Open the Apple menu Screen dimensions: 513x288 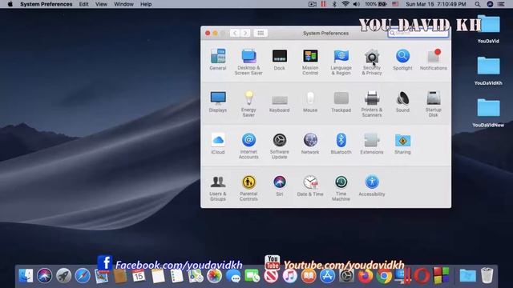pyautogui.click(x=10, y=4)
